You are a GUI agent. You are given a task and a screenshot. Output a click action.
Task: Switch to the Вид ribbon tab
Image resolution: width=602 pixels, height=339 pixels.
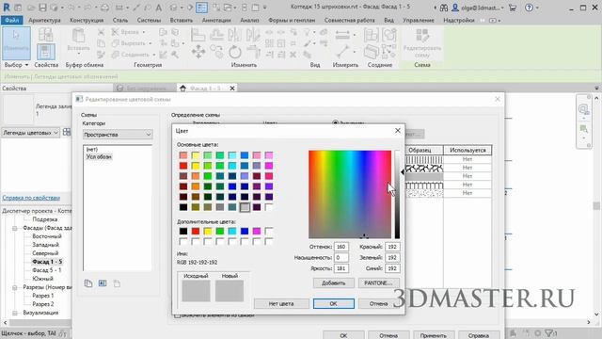388,20
